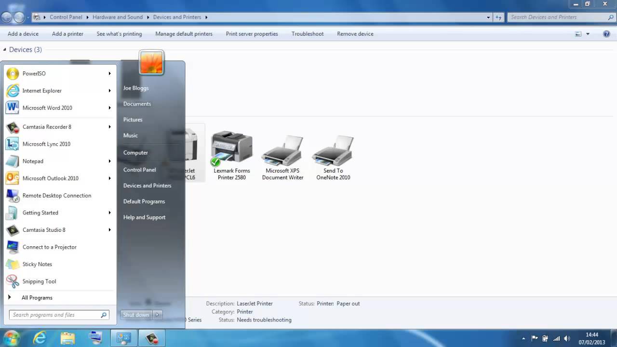This screenshot has height=347, width=617.
Task: Click the user account flower picture
Action: tap(151, 63)
